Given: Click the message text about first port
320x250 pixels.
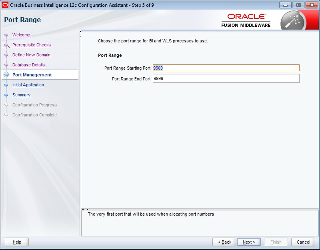Looking at the screenshot, I should coord(151,214).
